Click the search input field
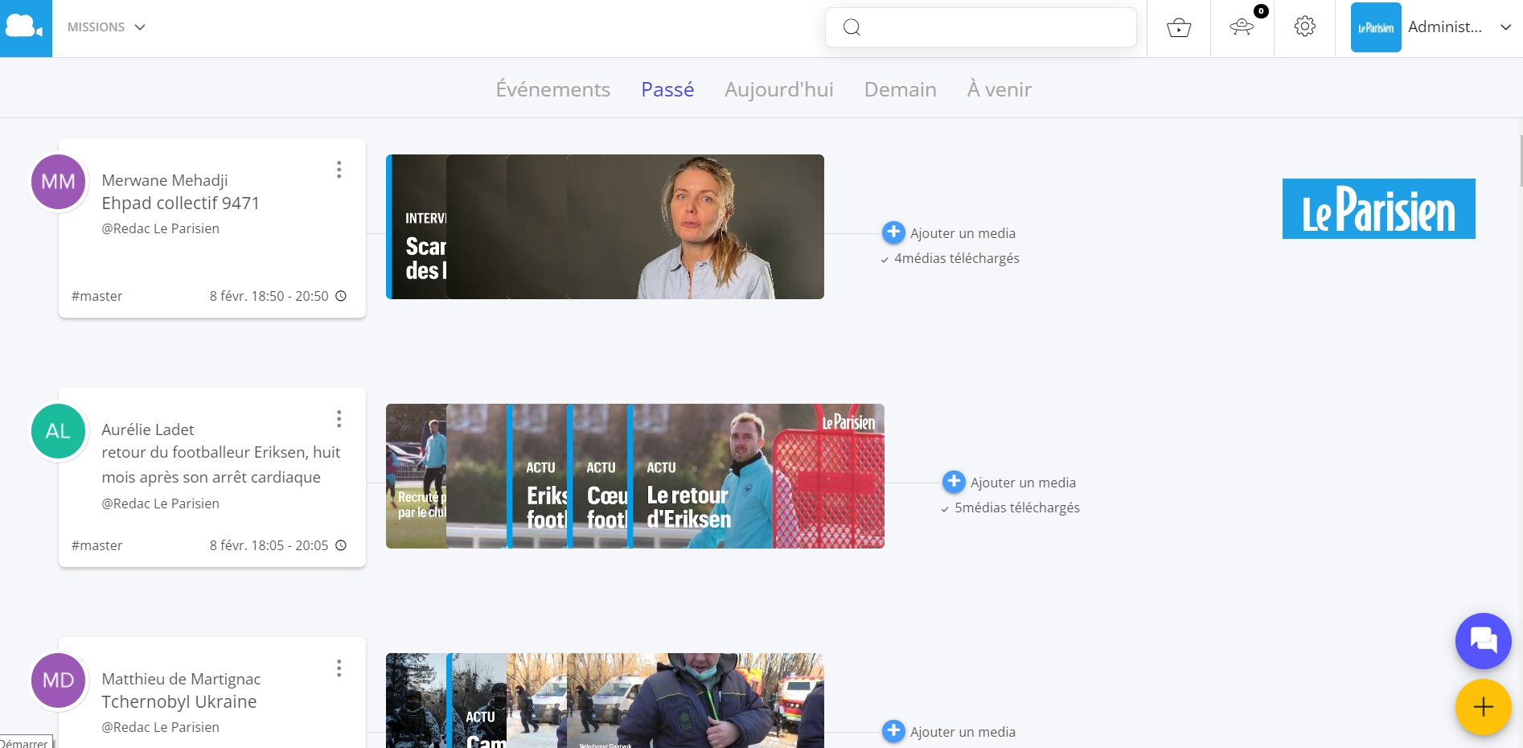1523x748 pixels. pos(980,27)
